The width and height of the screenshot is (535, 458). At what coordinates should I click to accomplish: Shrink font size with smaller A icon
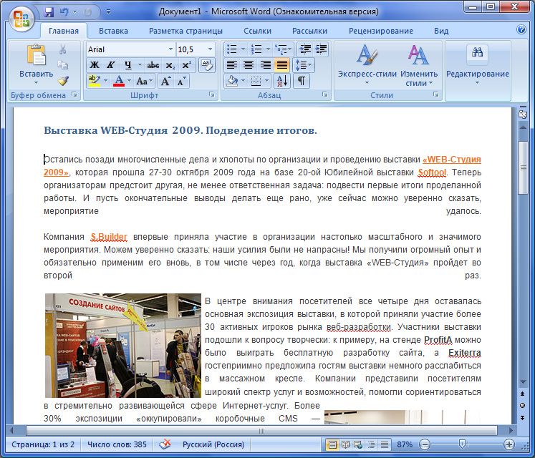click(180, 81)
